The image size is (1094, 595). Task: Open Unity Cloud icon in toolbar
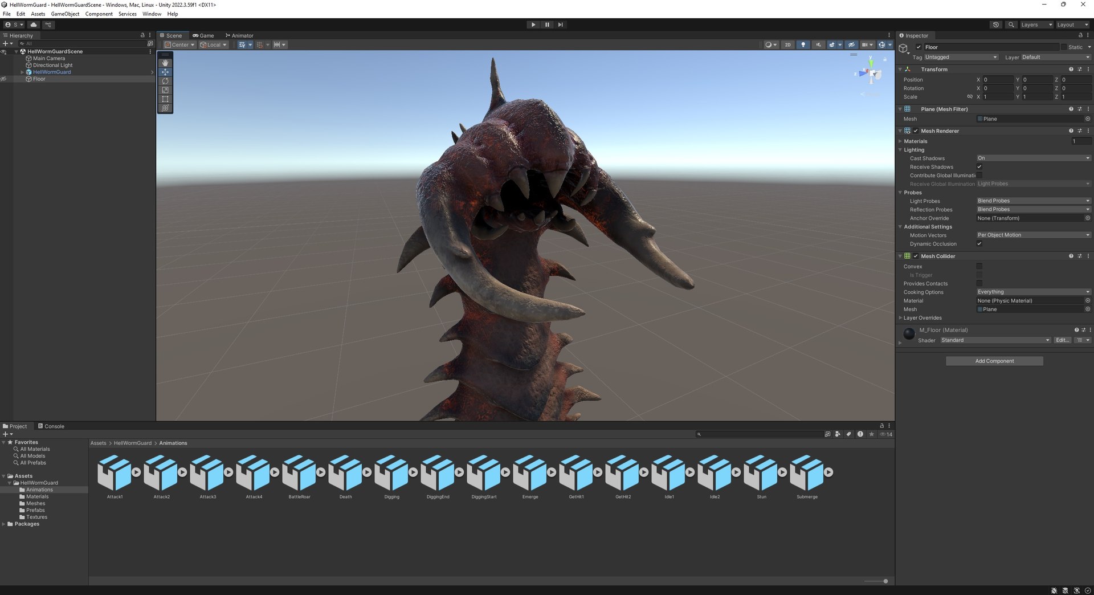tap(34, 25)
